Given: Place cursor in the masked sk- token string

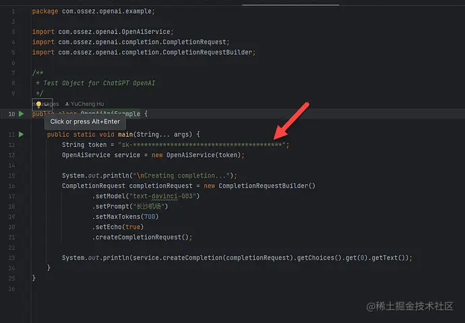Looking at the screenshot, I should click(x=201, y=145).
